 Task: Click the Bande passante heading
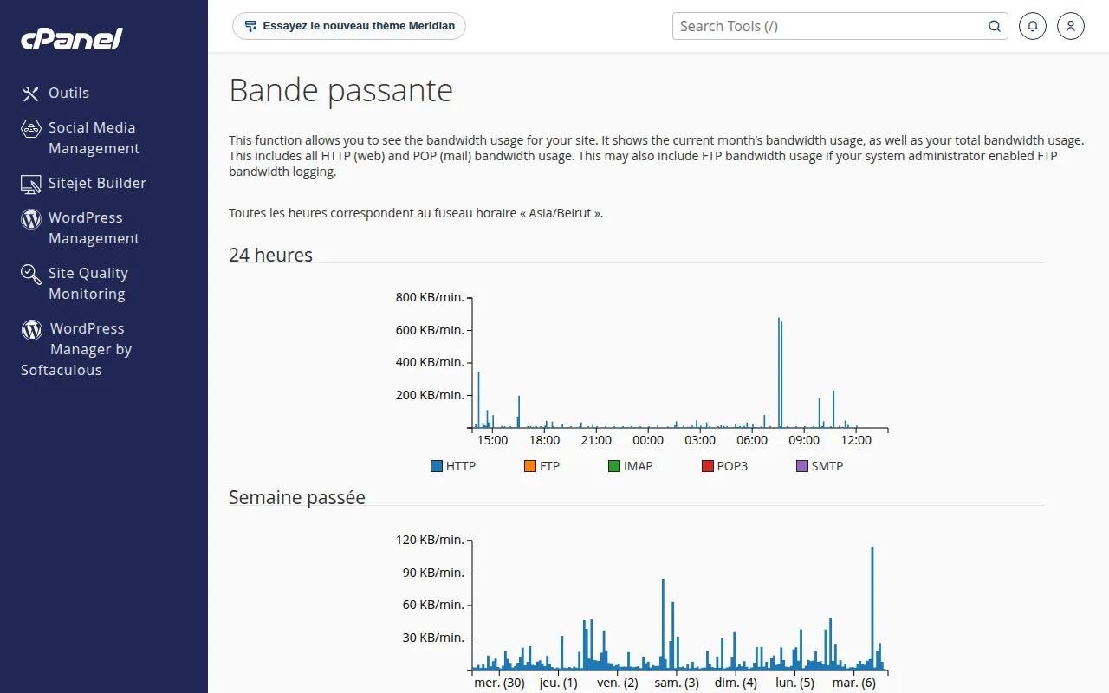340,90
